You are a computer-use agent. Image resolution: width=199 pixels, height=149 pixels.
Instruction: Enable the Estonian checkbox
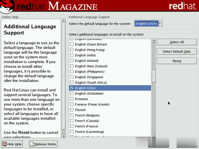coord(72,99)
